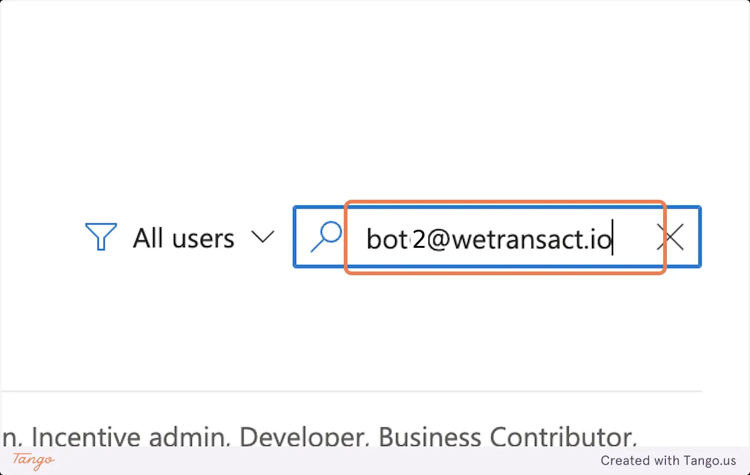Open the Created with Tango.us link
Screen dimensions: 750x475
click(669, 461)
